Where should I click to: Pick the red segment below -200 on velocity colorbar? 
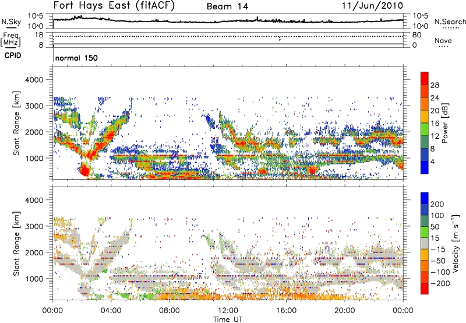(x=425, y=289)
